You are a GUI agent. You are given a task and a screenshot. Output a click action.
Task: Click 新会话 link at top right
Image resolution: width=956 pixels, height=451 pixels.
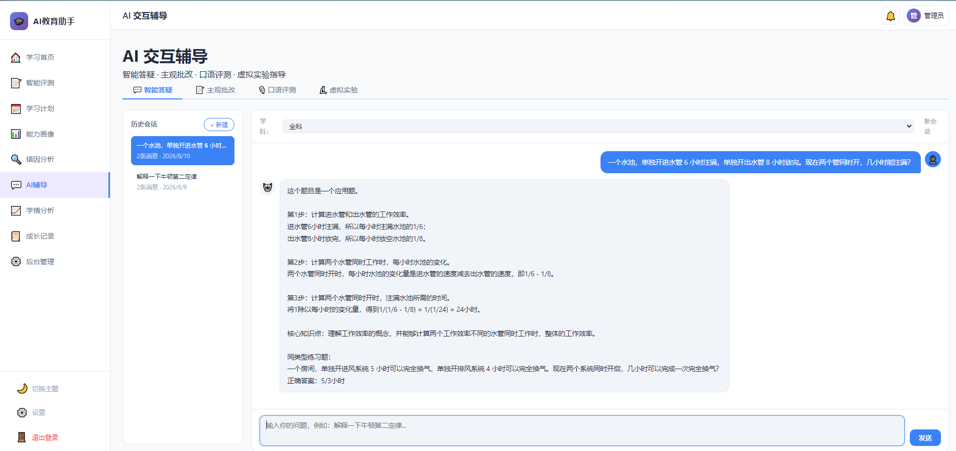click(930, 127)
